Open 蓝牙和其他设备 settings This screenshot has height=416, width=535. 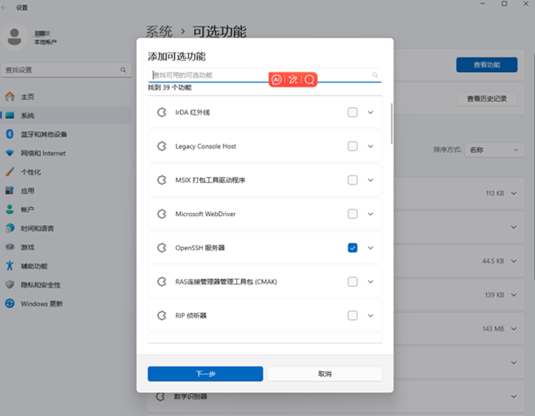[66, 134]
